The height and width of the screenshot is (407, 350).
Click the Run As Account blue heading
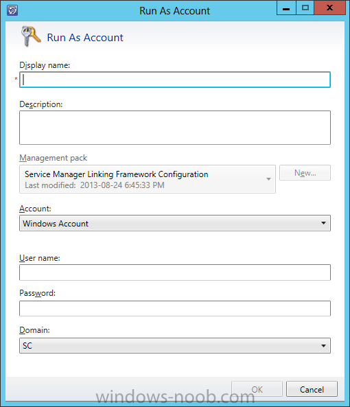[x=85, y=37]
